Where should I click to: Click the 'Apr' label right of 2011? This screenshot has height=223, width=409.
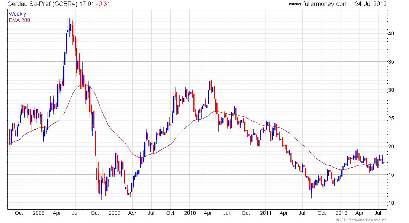[284, 213]
